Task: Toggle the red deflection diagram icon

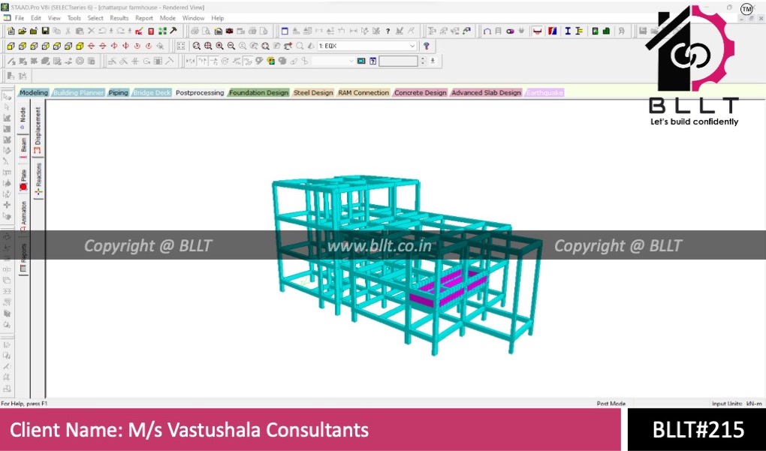Action: tap(537, 31)
